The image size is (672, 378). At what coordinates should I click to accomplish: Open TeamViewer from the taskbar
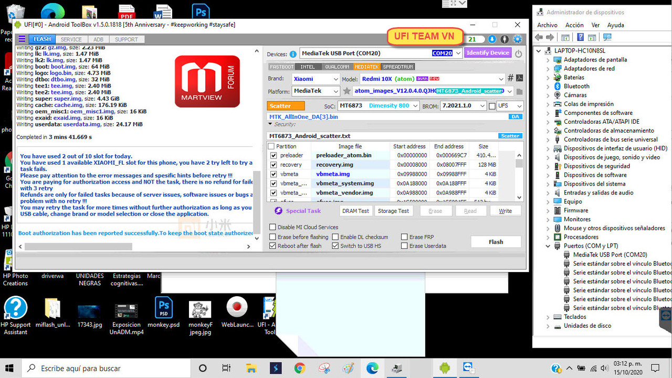click(468, 368)
